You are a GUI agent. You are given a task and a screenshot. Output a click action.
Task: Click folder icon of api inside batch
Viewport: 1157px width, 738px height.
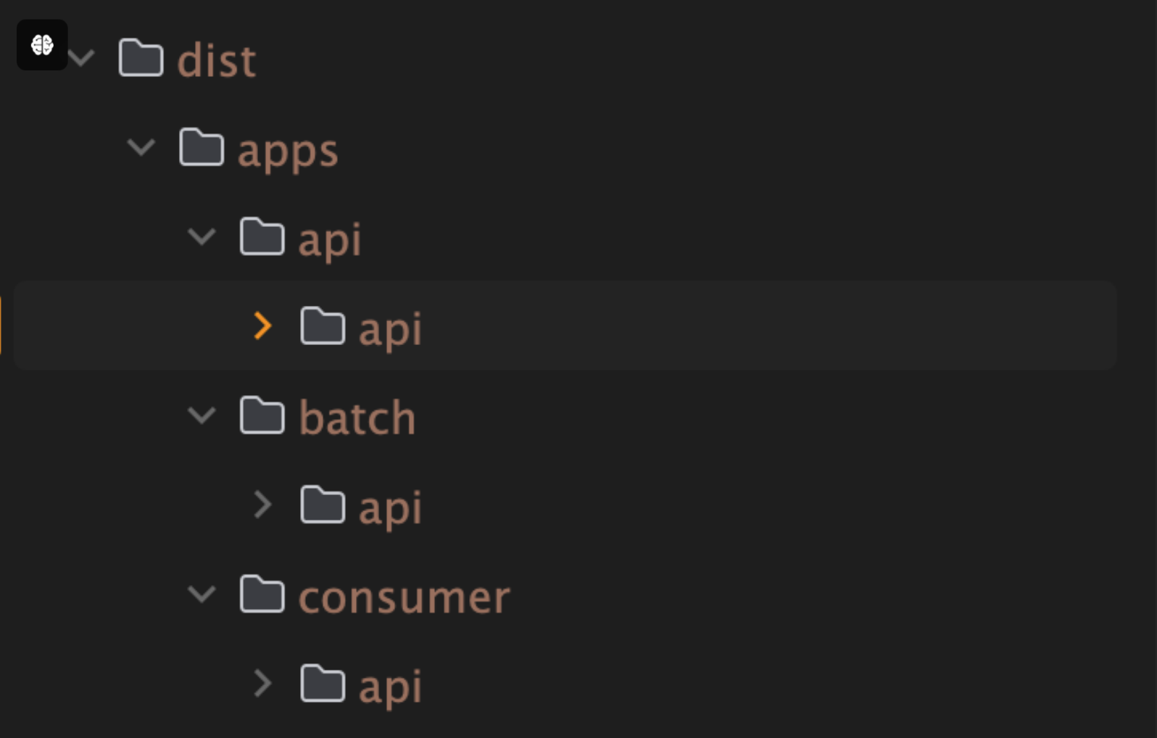pyautogui.click(x=323, y=505)
